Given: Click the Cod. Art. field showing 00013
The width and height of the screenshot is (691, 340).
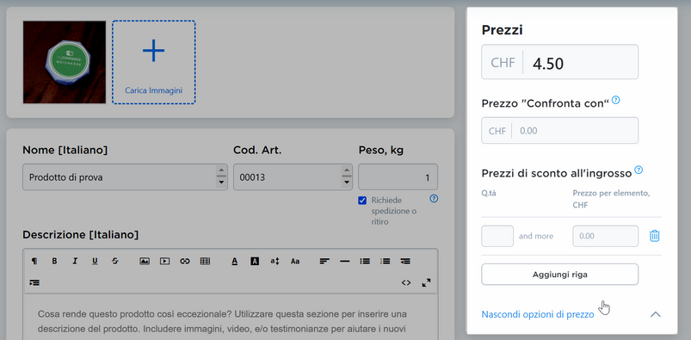Looking at the screenshot, I should 293,177.
